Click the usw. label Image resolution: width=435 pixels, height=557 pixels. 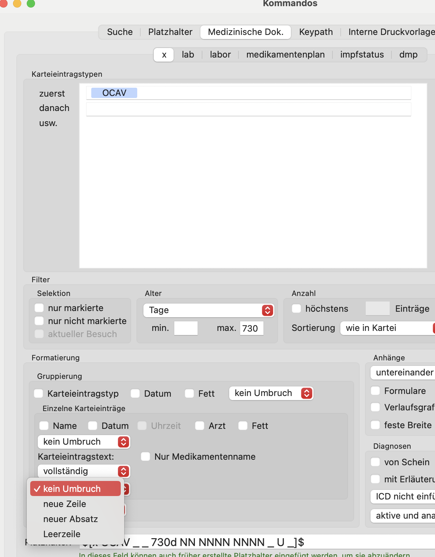pos(48,123)
